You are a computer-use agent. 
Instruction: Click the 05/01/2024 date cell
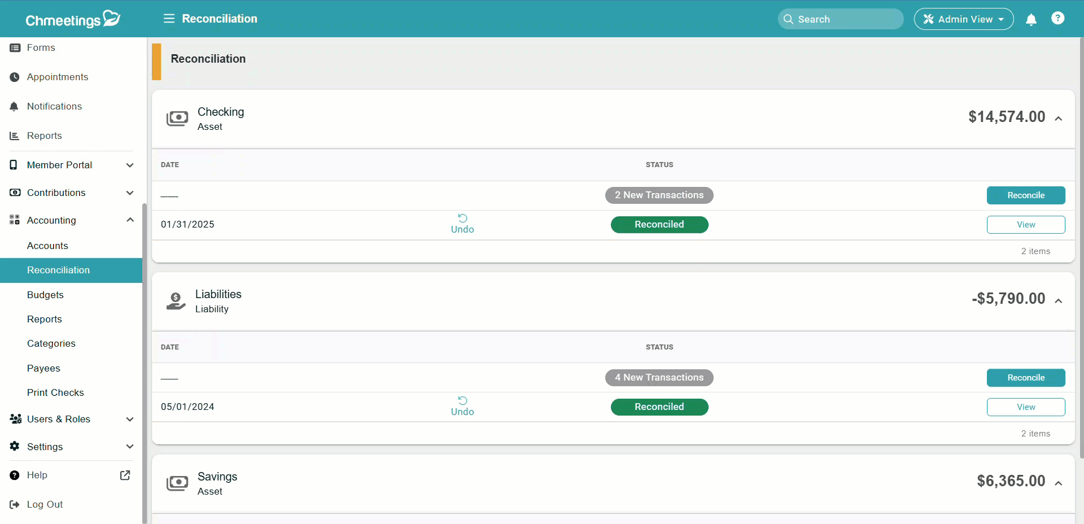(x=187, y=407)
